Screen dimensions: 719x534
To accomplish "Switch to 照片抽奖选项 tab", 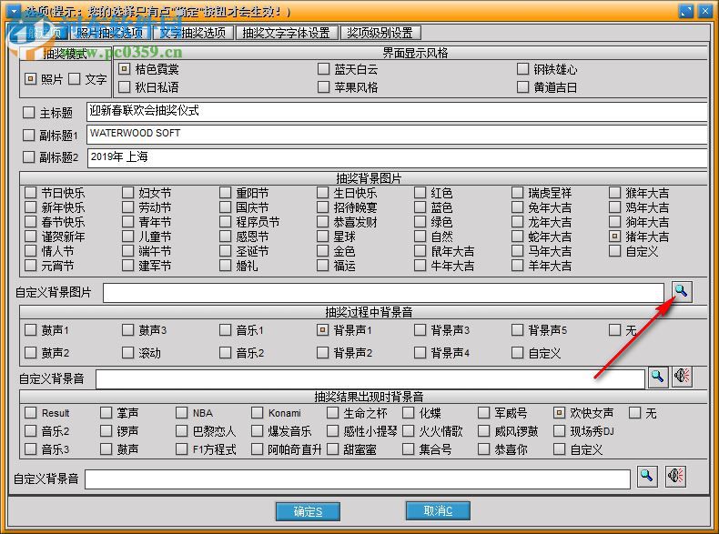I will point(109,33).
